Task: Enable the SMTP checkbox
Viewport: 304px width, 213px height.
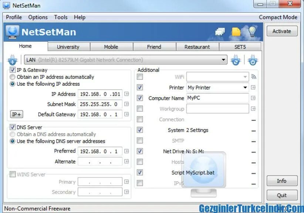Action: click(140, 141)
